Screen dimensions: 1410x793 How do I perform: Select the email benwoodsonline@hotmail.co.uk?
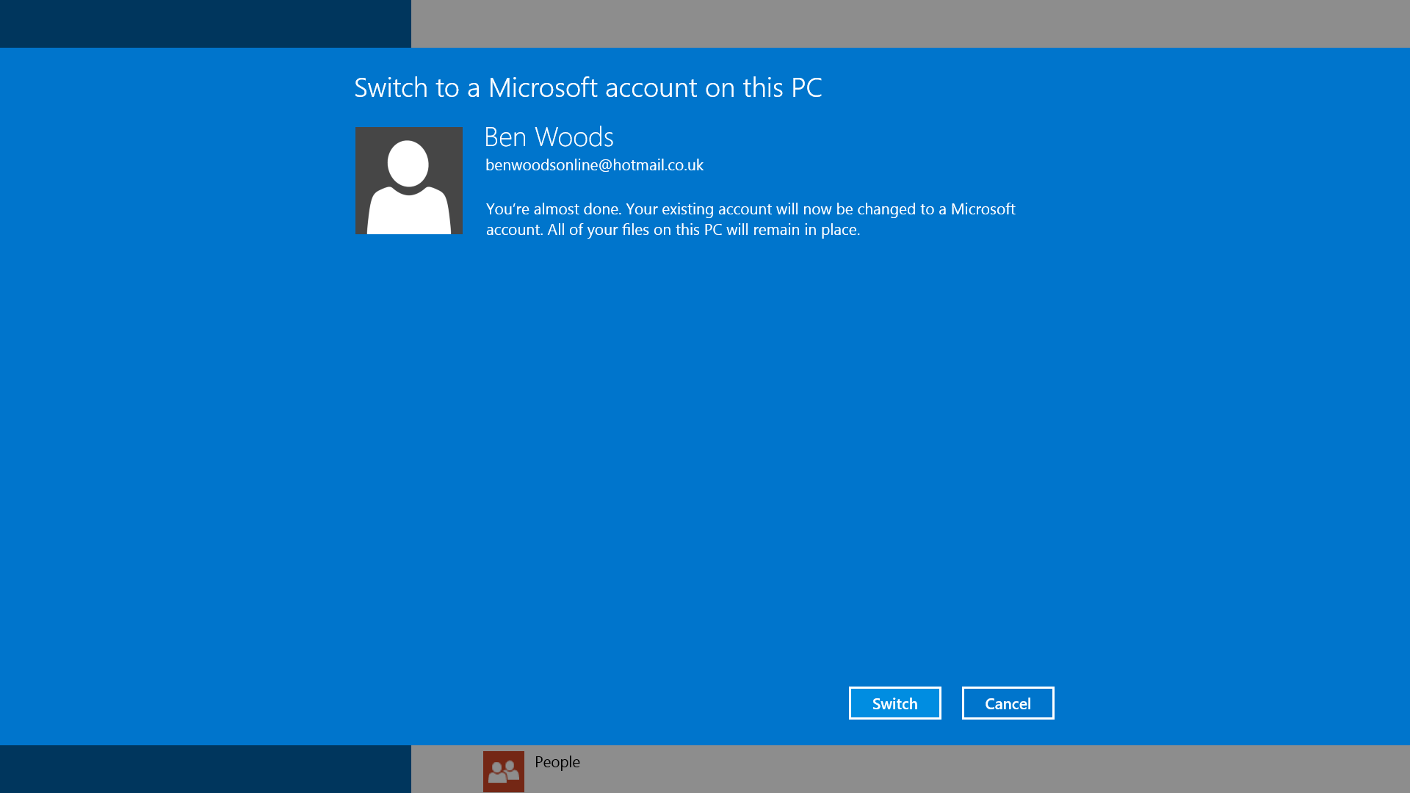594,165
